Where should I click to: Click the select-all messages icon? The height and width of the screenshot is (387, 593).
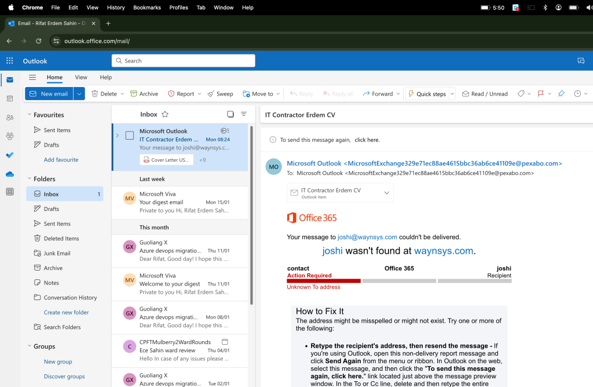pos(230,114)
